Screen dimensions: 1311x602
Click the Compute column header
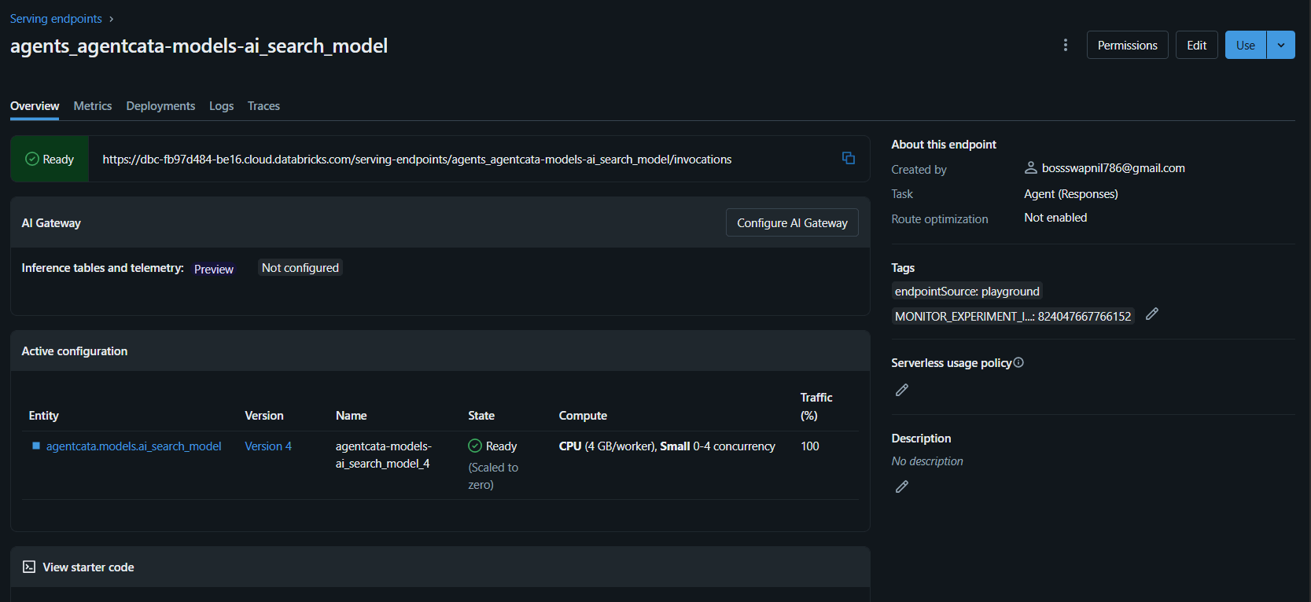[x=583, y=415]
